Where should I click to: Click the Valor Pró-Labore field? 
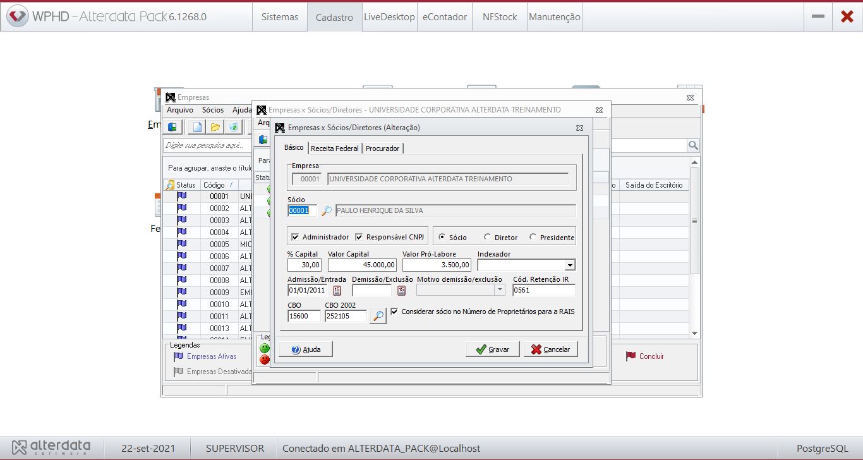tap(437, 265)
